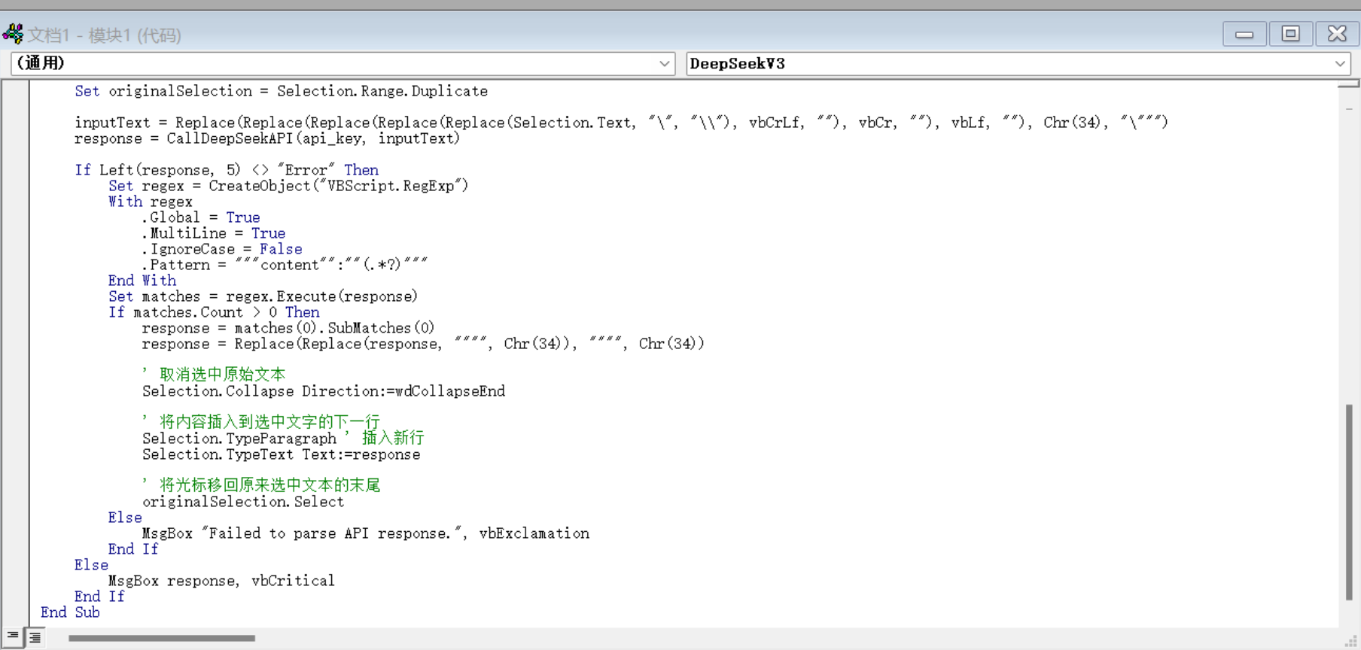Click the VBA module icon in title bar
This screenshot has height=650, width=1361.
(13, 34)
